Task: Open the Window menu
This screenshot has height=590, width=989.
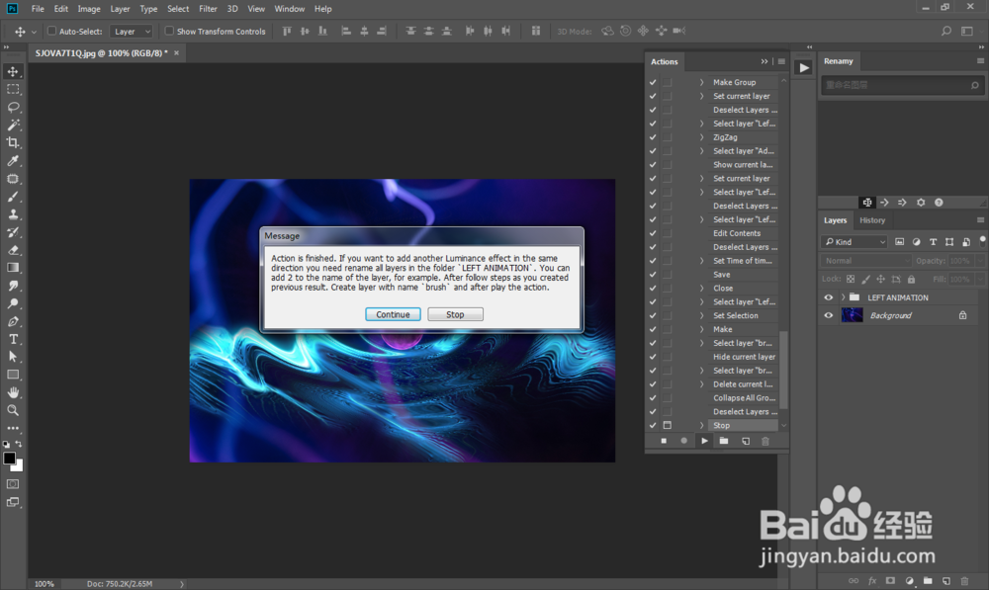Action: pyautogui.click(x=290, y=9)
